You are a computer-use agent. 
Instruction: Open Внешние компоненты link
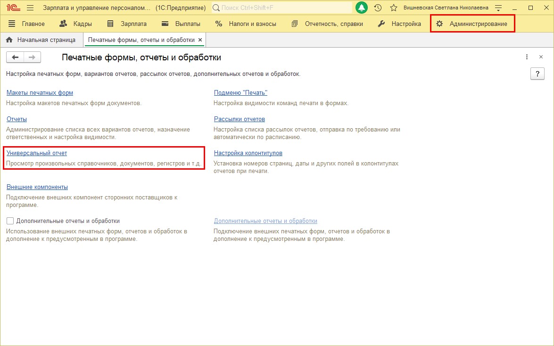pos(37,187)
